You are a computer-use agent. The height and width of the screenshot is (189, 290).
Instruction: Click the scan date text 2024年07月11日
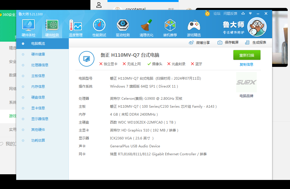tap(187, 78)
